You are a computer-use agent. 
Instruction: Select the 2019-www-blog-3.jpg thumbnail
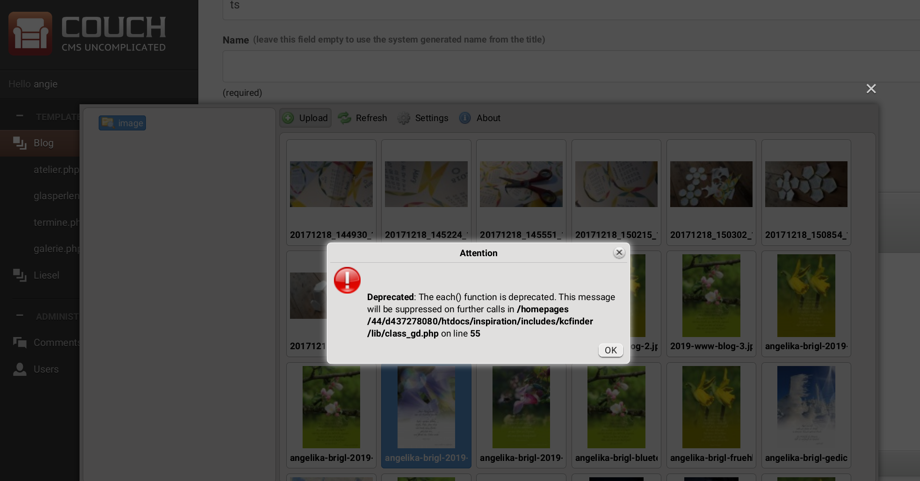coord(711,304)
